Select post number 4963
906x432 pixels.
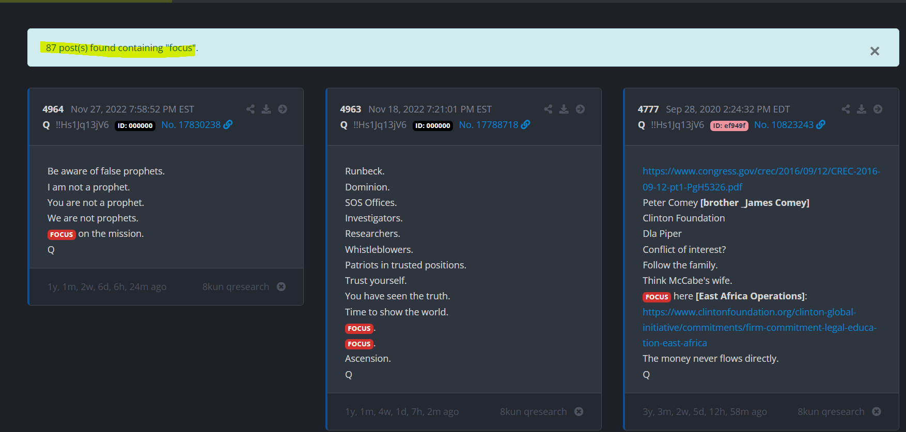350,109
